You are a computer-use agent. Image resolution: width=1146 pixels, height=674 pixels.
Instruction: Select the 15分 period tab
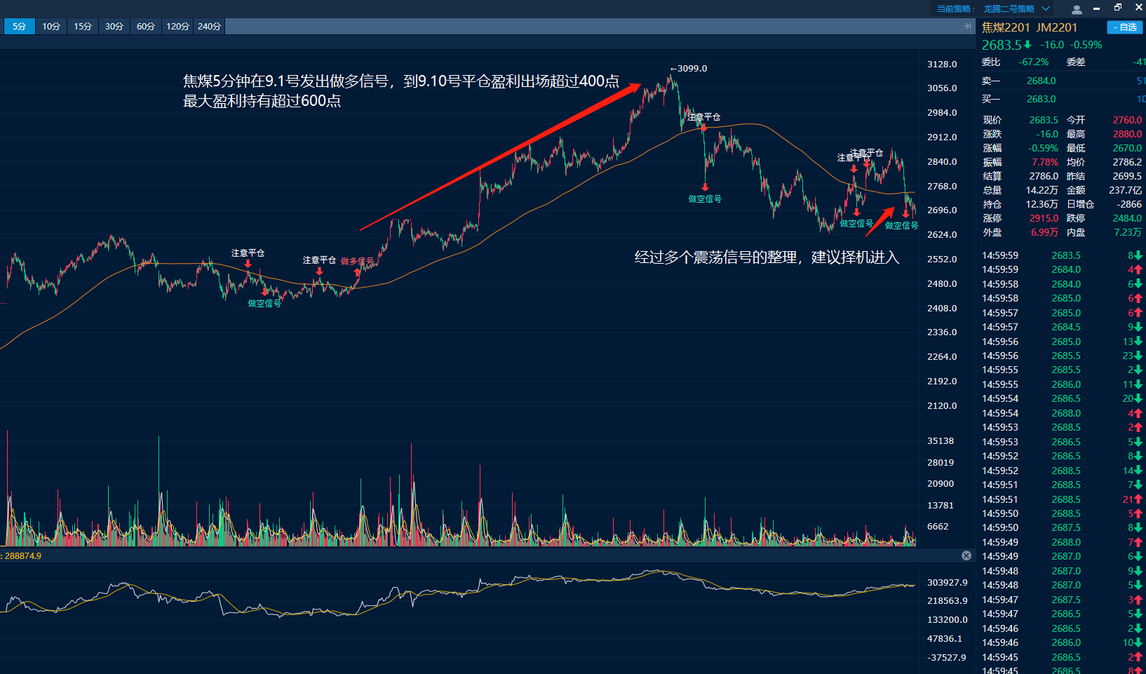[83, 27]
